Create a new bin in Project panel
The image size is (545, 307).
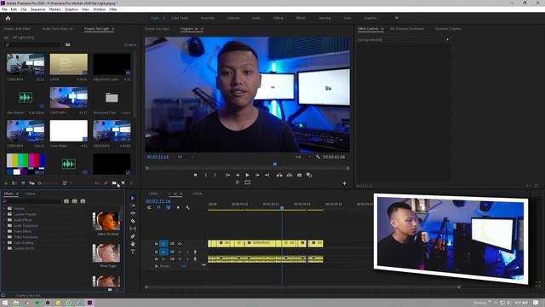tap(114, 183)
